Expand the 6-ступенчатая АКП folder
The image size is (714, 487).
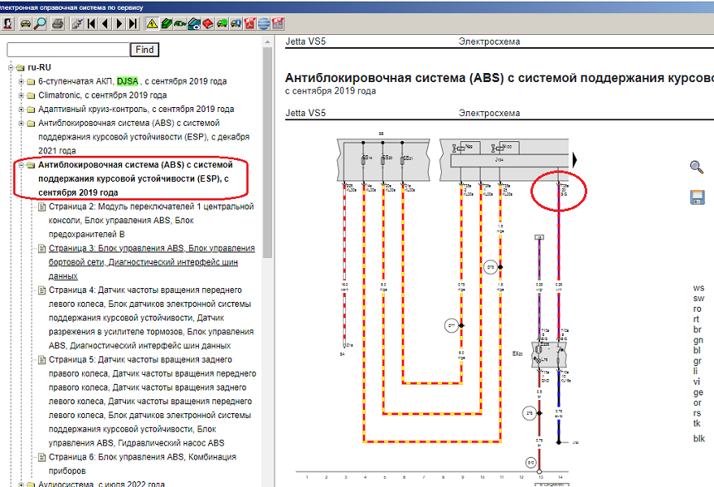tap(21, 82)
